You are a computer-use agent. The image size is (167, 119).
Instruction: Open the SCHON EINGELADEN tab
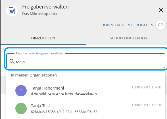128,38
